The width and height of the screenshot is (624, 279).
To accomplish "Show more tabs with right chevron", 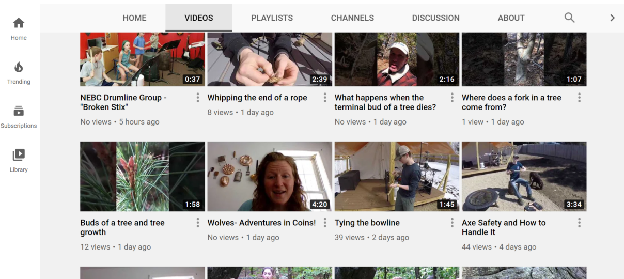I will (612, 18).
